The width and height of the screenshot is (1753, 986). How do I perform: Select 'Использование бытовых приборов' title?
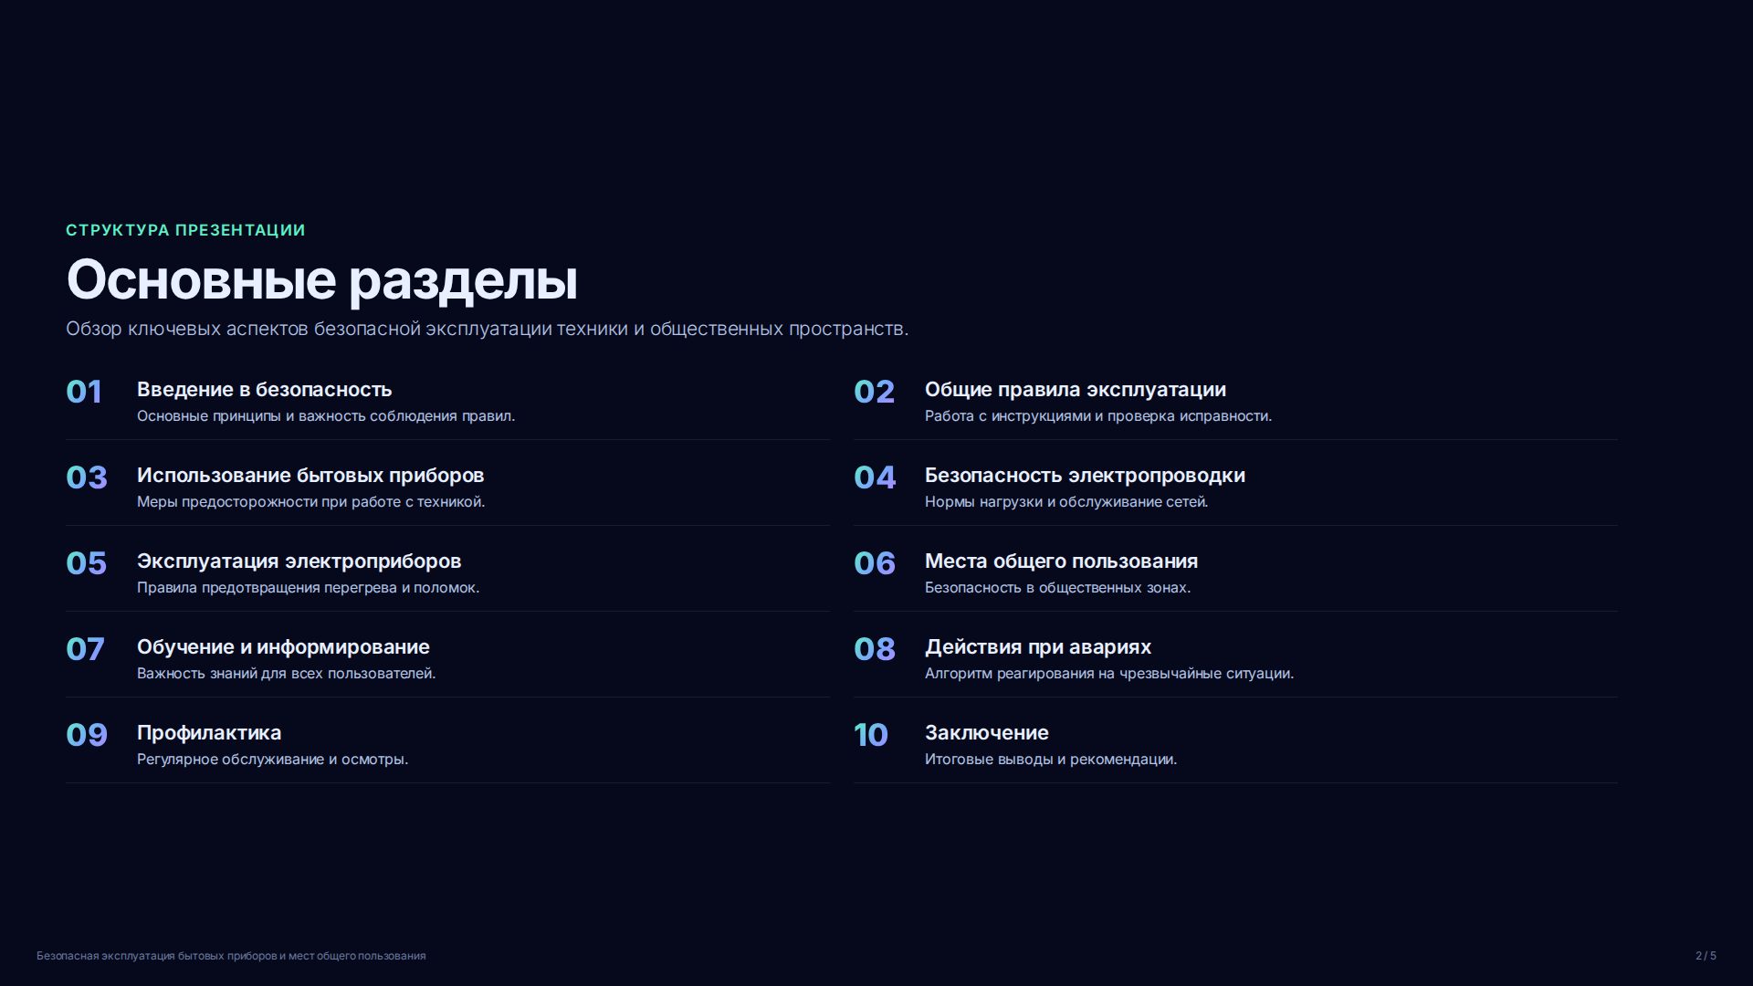coord(310,476)
